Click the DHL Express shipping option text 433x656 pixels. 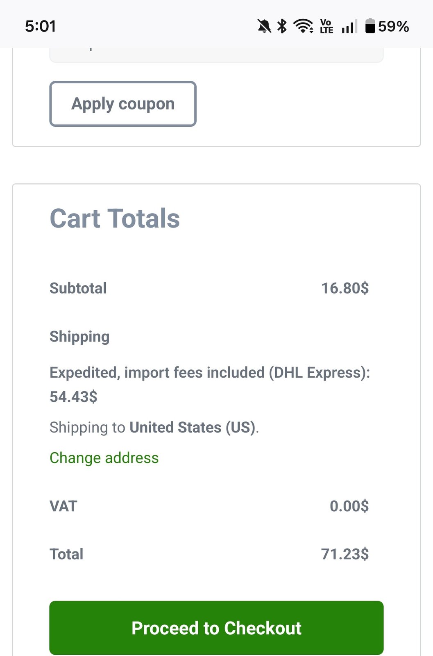(x=209, y=373)
